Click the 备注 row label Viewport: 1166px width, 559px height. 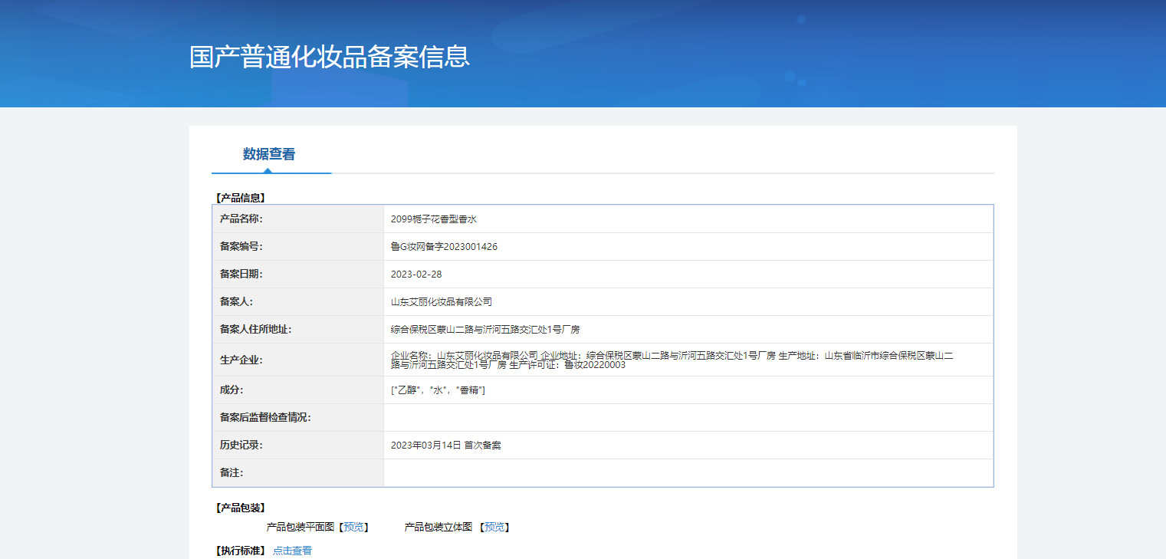[x=232, y=473]
